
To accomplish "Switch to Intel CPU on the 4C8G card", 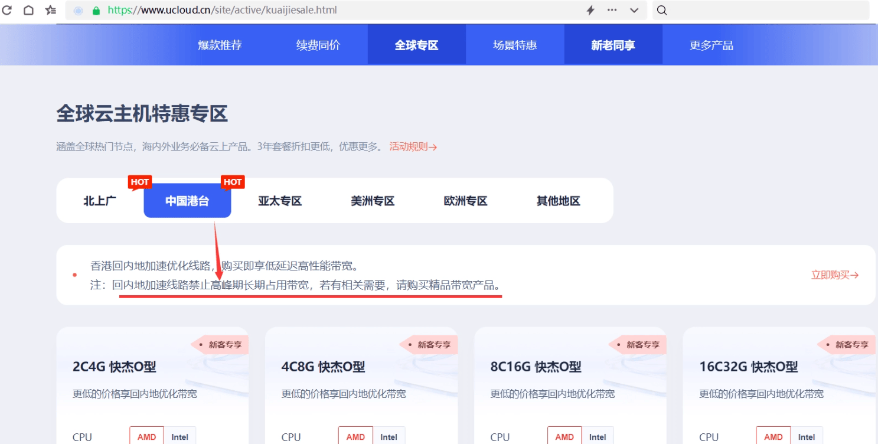I will 389,436.
